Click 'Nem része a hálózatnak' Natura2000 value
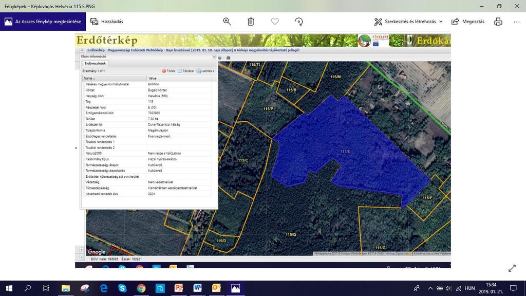This screenshot has height=296, width=526. pos(164,153)
